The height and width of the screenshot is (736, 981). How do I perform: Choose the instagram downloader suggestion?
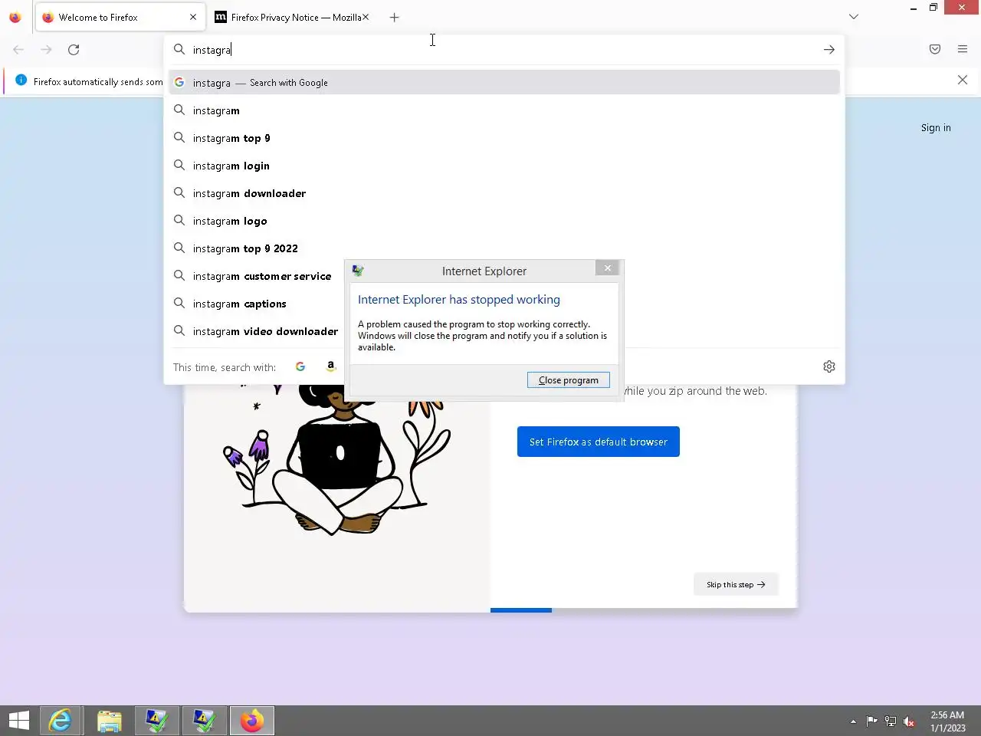click(504, 193)
